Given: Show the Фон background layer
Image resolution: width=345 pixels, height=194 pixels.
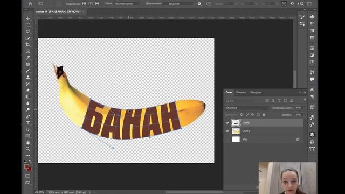Looking at the screenshot, I should 227,140.
